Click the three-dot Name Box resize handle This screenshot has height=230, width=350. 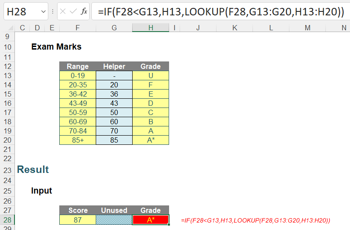(x=53, y=12)
